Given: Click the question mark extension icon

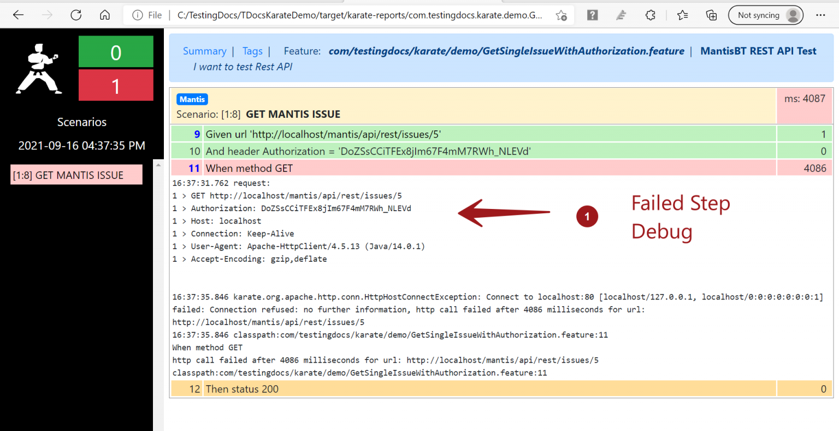Looking at the screenshot, I should coord(592,15).
